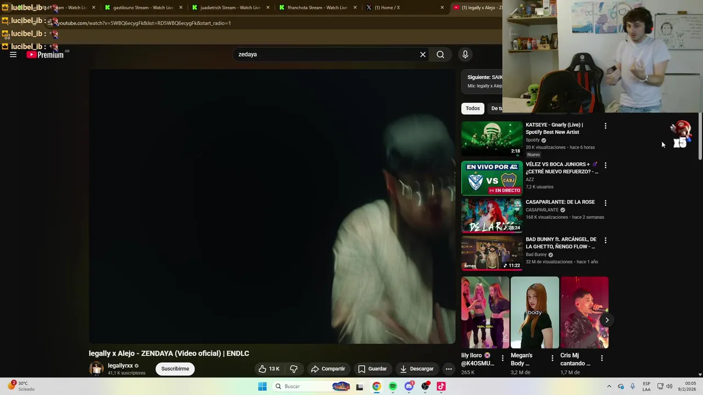Show next Shorts with the right chevron

(x=607, y=320)
